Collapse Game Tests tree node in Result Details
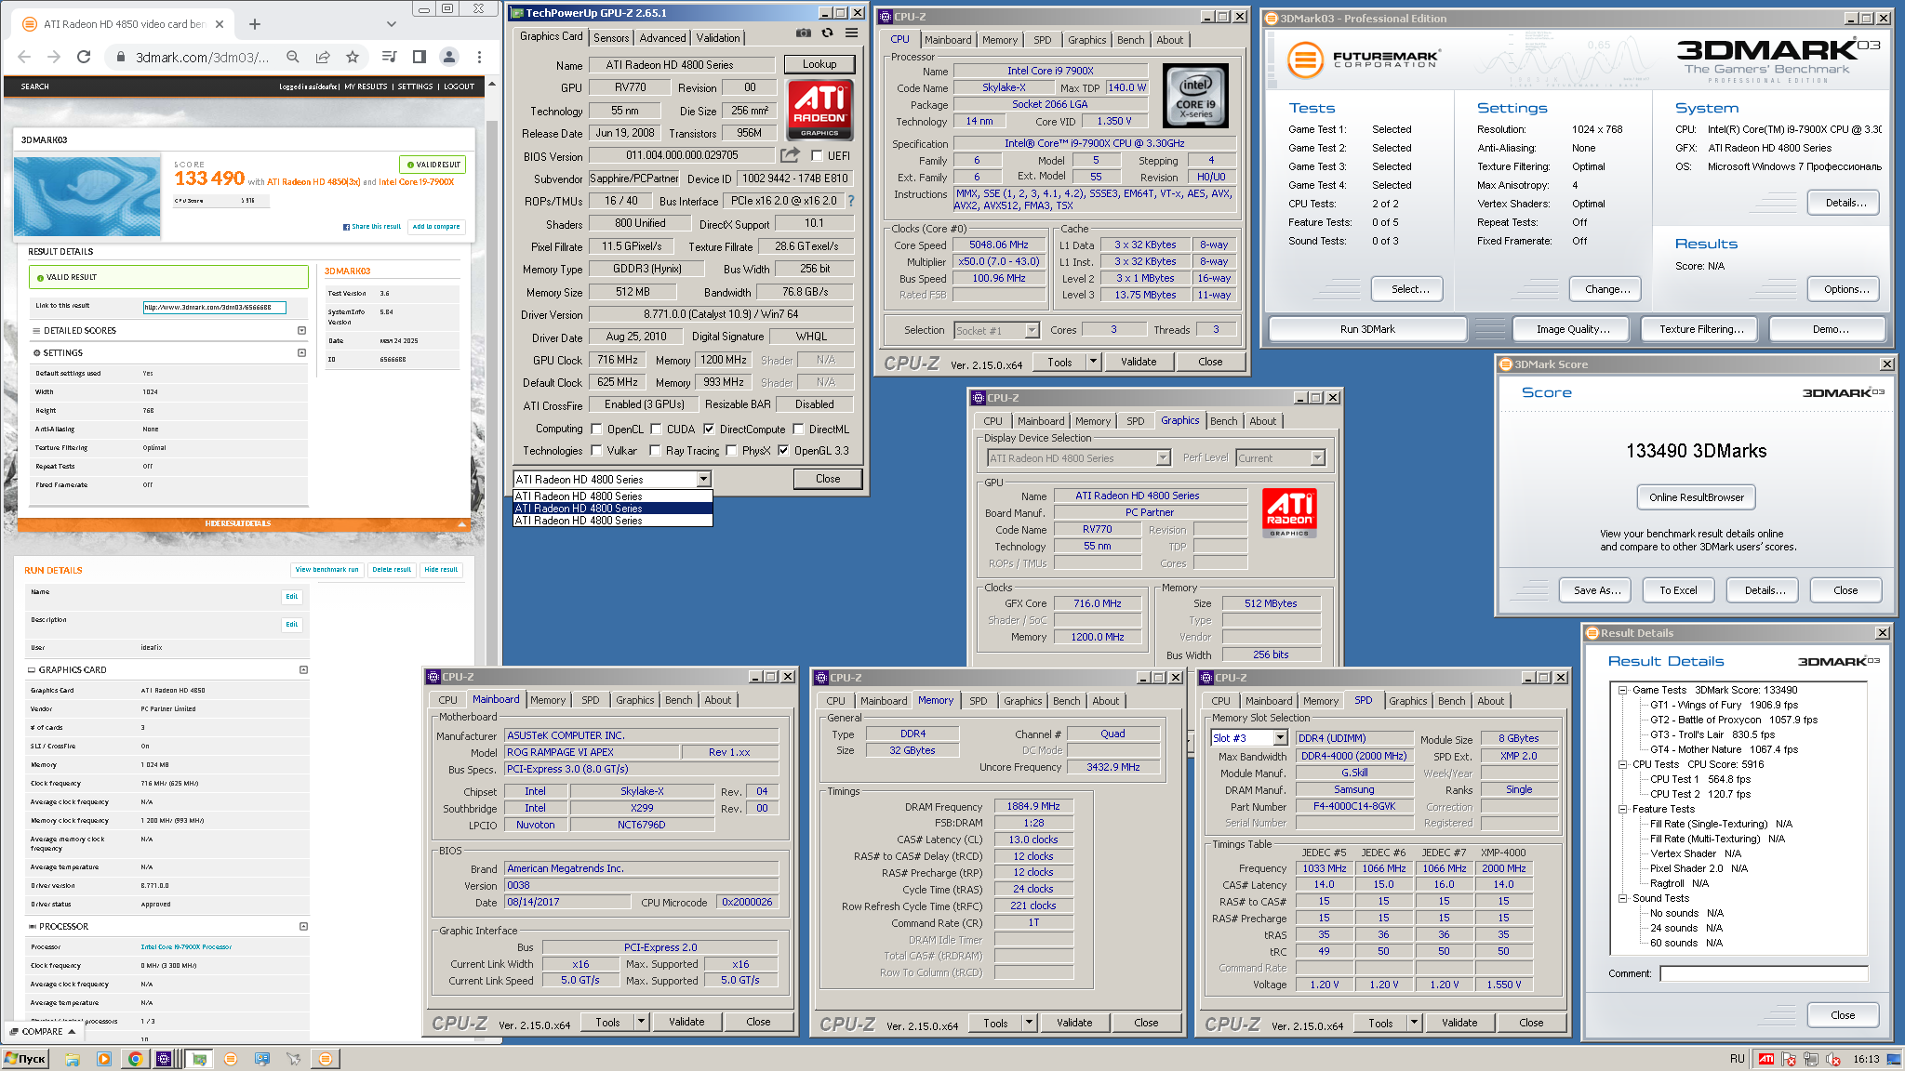This screenshot has height=1071, width=1905. (x=1622, y=690)
